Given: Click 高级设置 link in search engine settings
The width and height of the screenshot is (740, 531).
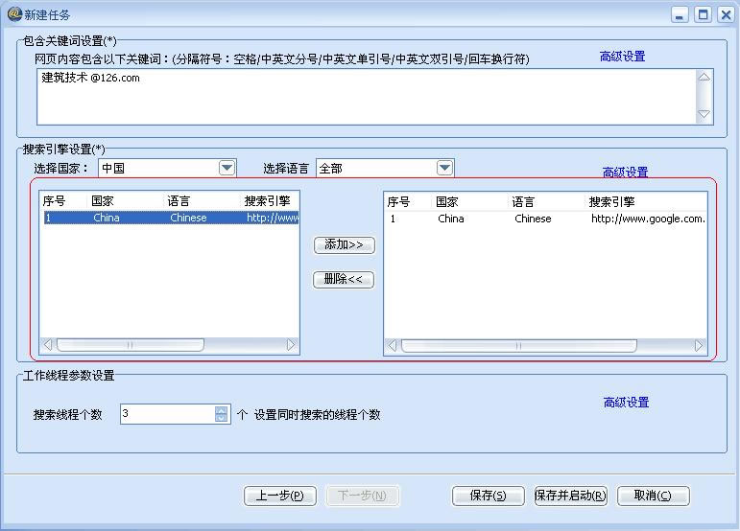Looking at the screenshot, I should point(625,172).
